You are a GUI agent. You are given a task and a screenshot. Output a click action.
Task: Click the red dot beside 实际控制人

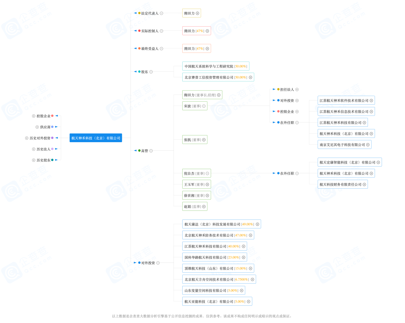coord(139,31)
